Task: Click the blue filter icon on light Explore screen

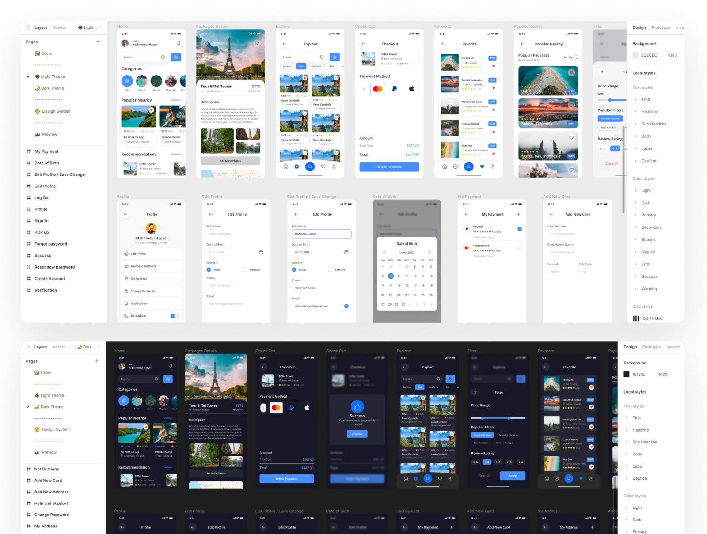Action: (x=334, y=57)
